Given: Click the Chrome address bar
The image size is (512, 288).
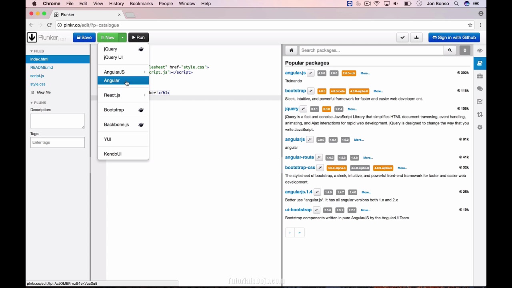Looking at the screenshot, I should [x=260, y=25].
